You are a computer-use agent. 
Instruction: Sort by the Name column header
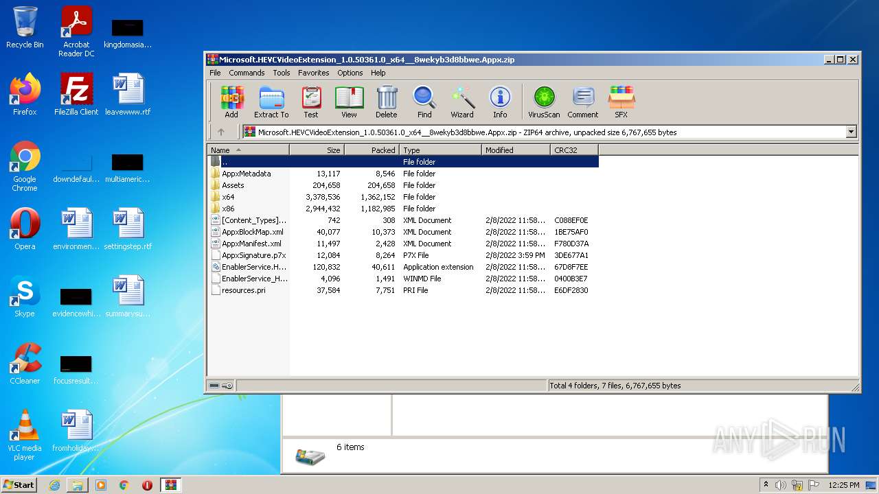(248, 150)
